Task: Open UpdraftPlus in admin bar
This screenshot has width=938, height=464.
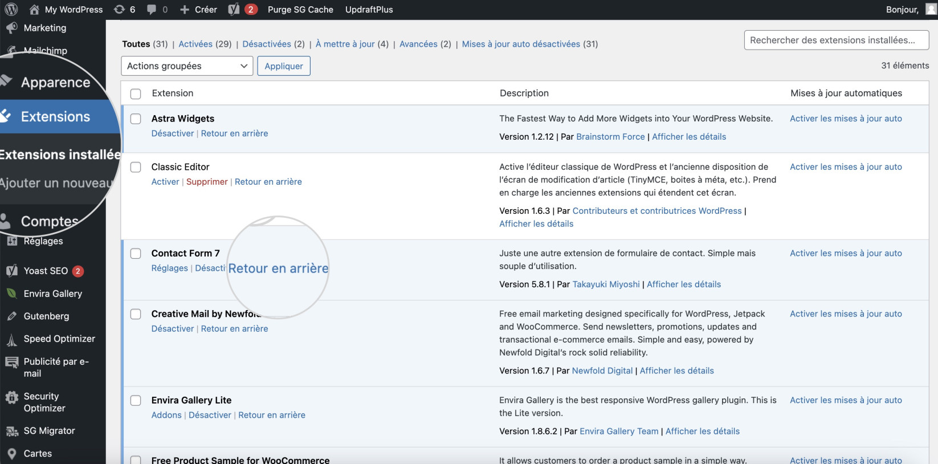Action: [x=369, y=9]
